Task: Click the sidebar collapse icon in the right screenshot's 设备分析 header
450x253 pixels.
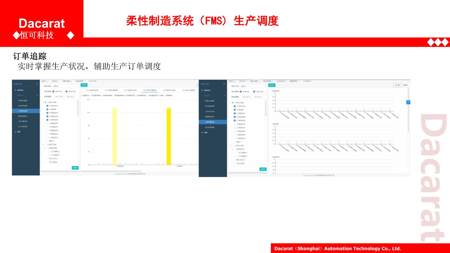Action: click(x=224, y=84)
